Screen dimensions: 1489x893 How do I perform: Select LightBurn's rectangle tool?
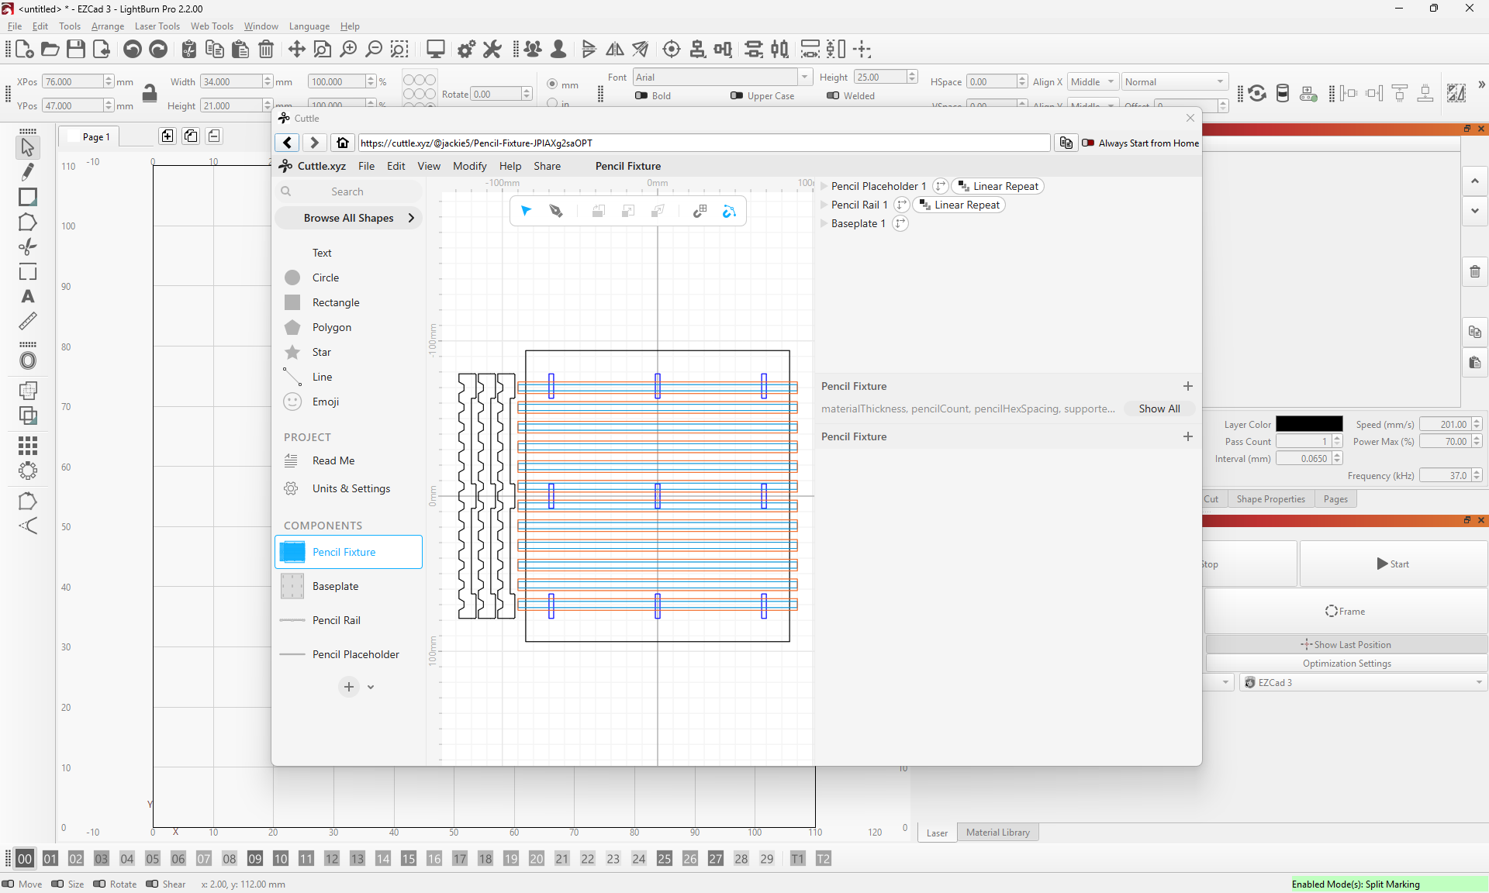[x=28, y=197]
